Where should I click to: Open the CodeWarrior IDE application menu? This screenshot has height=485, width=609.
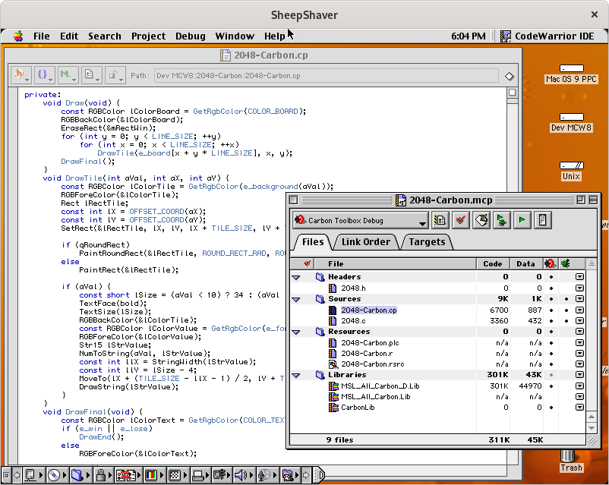[x=547, y=36]
